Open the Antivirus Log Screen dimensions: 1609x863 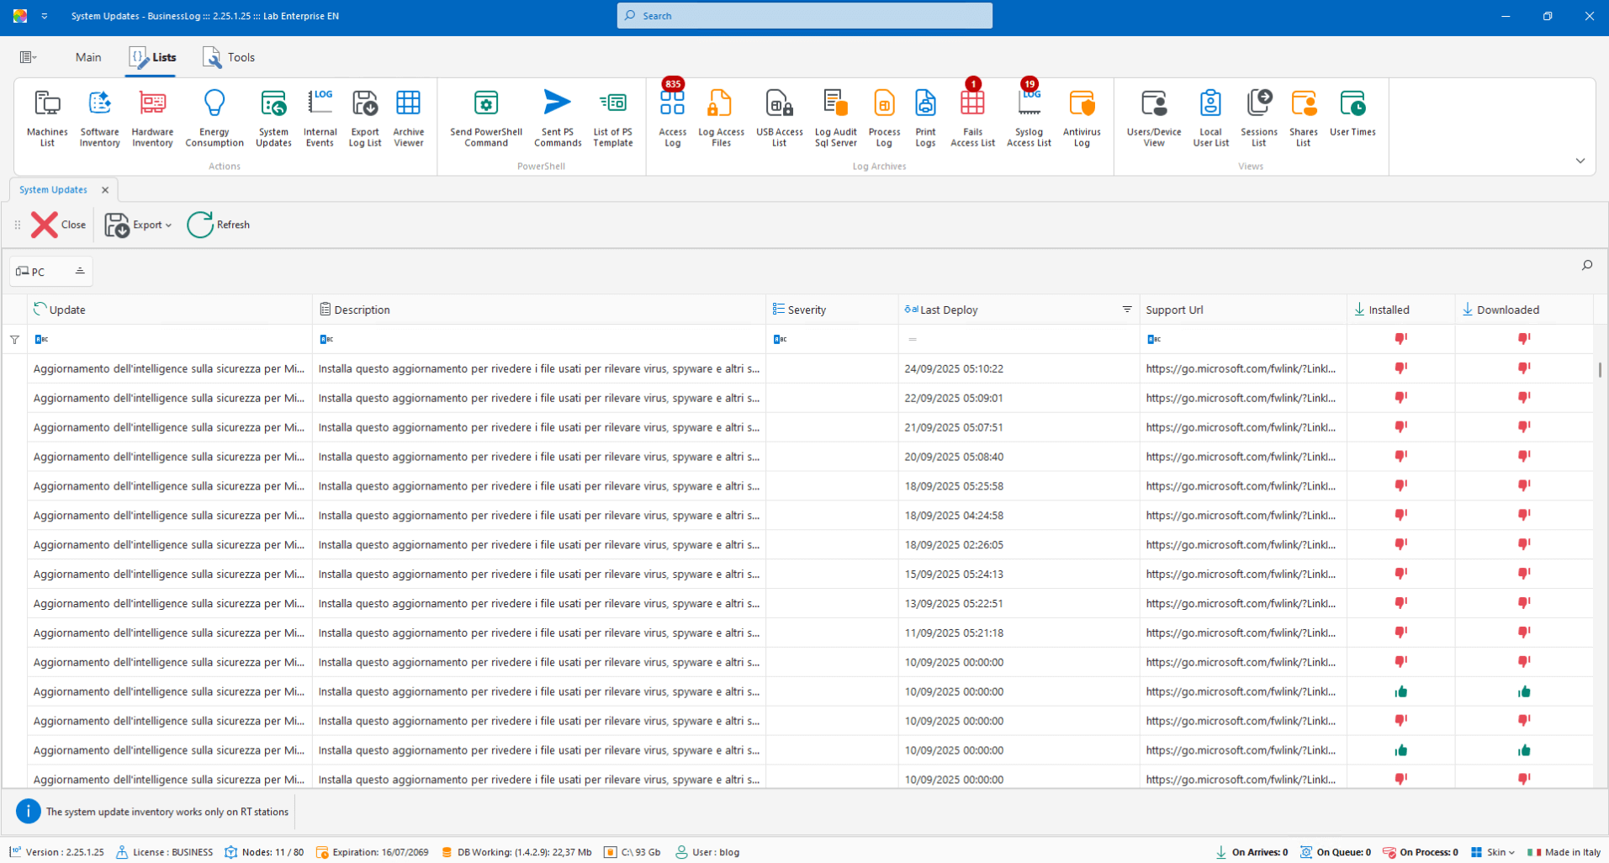click(1081, 118)
